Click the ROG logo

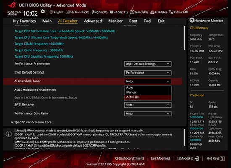click(12, 5)
